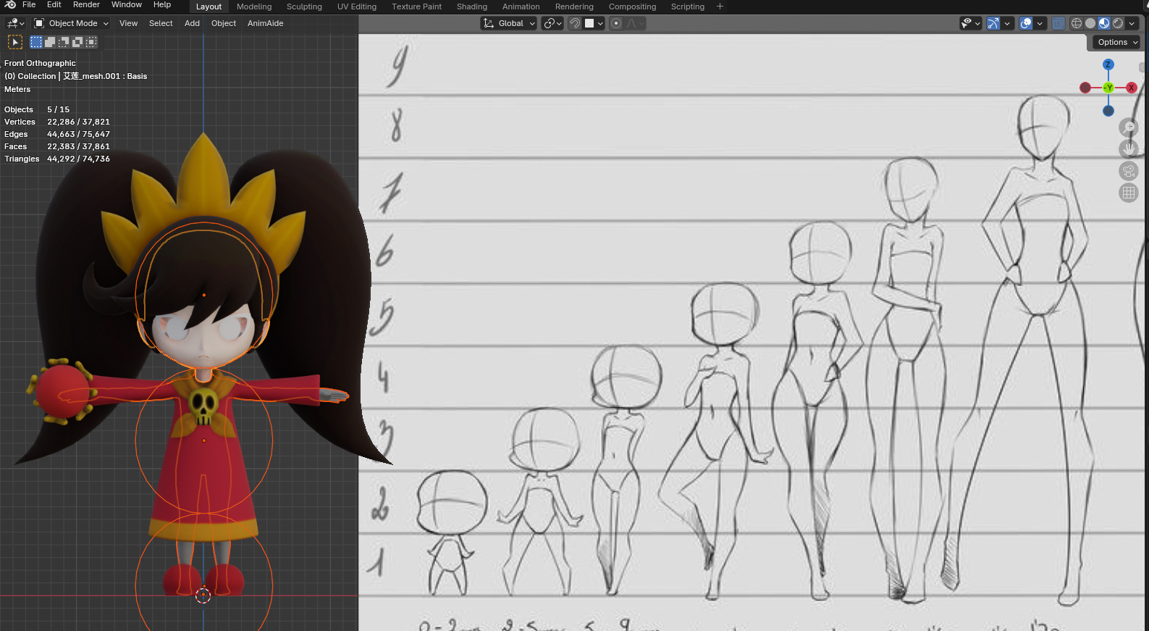Open the AnimAide menu

(x=266, y=23)
